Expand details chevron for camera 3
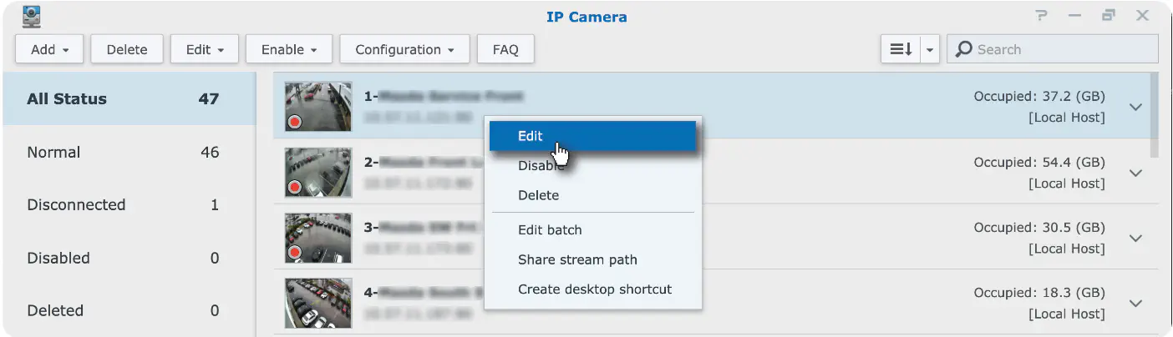Viewport: 1173px width, 337px height. point(1135,239)
